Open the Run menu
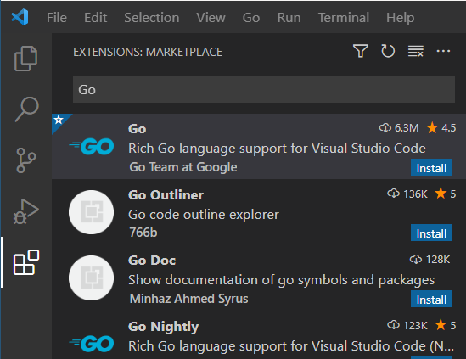Viewport: 466px width, 359px height. click(x=289, y=18)
